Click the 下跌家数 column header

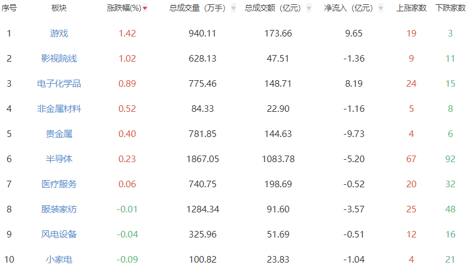click(450, 8)
